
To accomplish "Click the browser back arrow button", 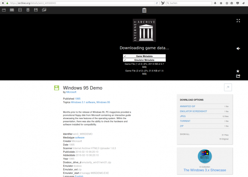I will click(x=3, y=3).
